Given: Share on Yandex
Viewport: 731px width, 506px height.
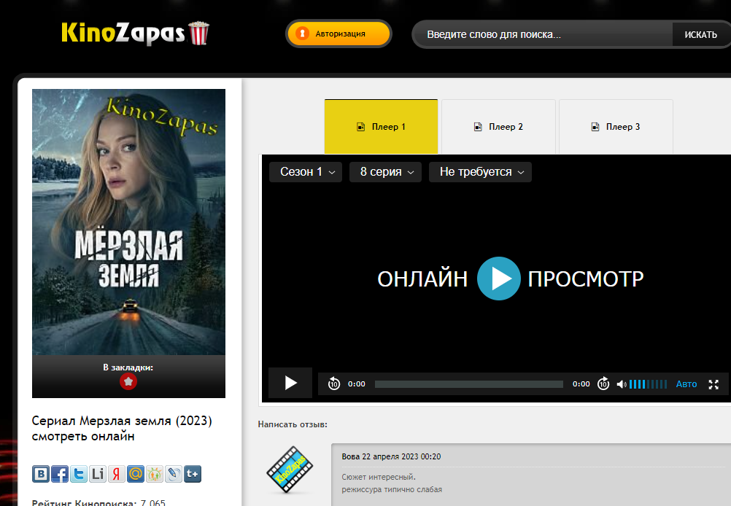Looking at the screenshot, I should point(117,474).
